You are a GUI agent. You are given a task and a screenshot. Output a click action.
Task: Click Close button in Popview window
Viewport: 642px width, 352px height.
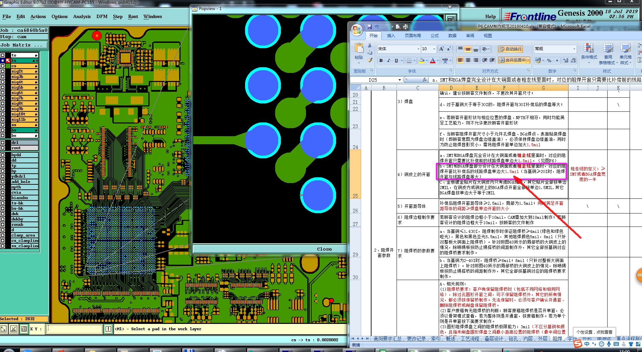(324, 249)
